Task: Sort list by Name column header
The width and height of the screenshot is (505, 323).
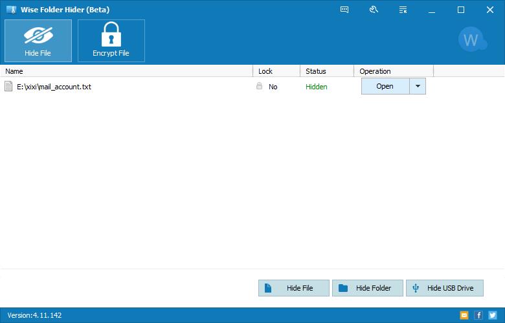Action: tap(126, 71)
